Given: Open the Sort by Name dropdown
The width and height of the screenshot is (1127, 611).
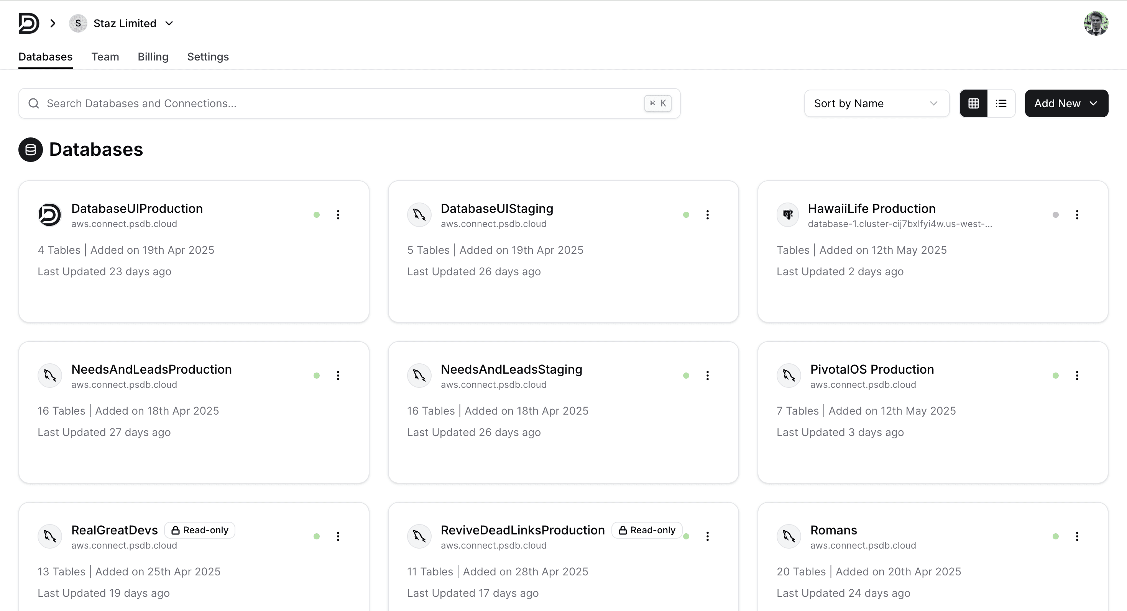Looking at the screenshot, I should (x=876, y=103).
